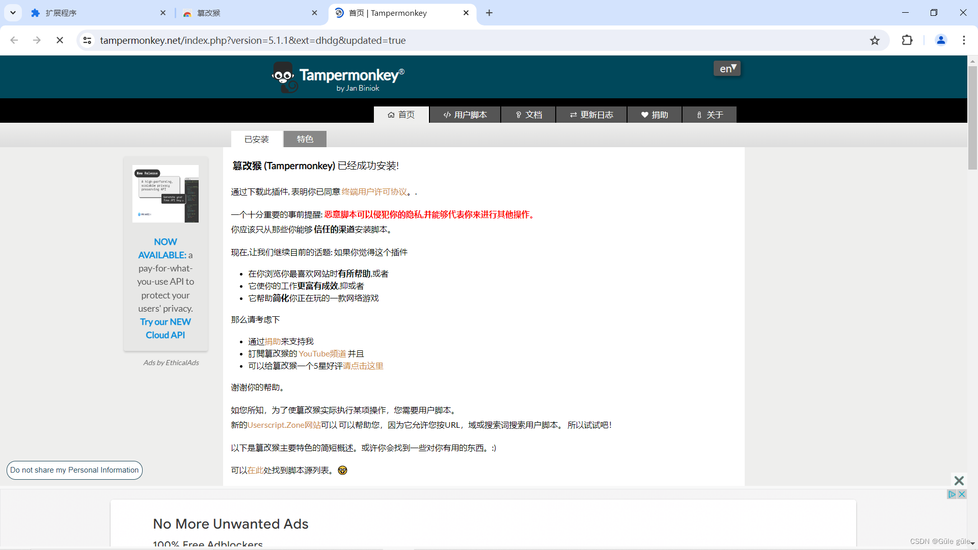The width and height of the screenshot is (978, 550).
Task: Open the 用户脚本 navigation menu item
Action: (465, 115)
